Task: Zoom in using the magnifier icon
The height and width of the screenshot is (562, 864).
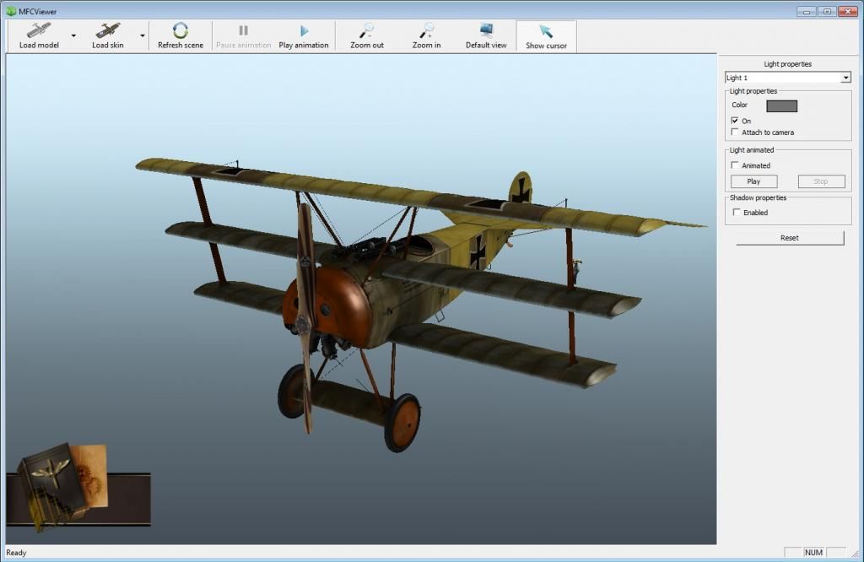Action: pos(426,31)
